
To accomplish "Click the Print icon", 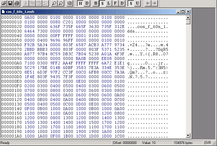I will click(x=17, y=3).
